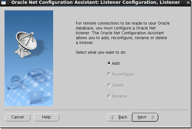
Task: Close the Net Configuration Assistant window
Action: (x=188, y=3)
